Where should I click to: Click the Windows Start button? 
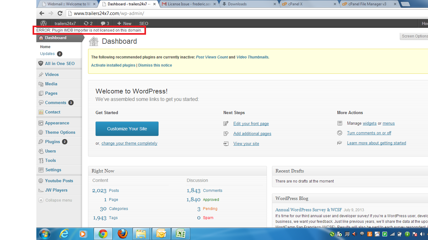44,234
